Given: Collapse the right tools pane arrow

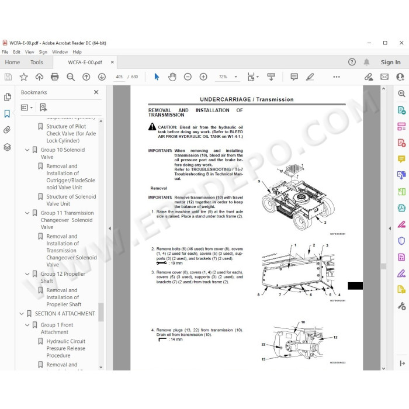Looking at the screenshot, I should (390, 228).
